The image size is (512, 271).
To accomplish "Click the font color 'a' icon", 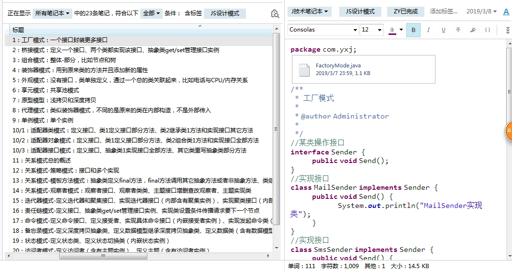I will pos(392,30).
